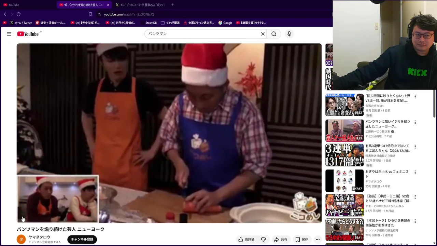Subscribe with the チャンネル登録 button

coord(82,239)
